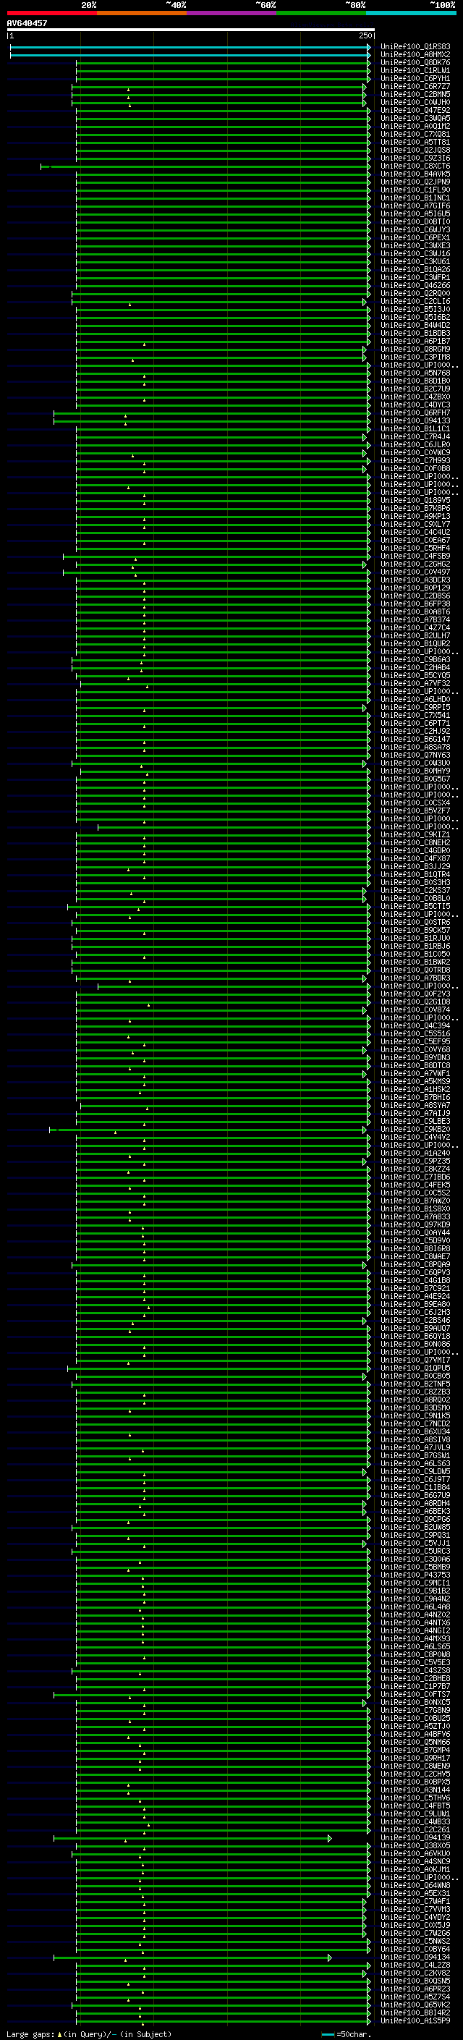463x2040 pixels.
Task: Select hit UniRef100_Q189V5
Action: tap(415, 501)
